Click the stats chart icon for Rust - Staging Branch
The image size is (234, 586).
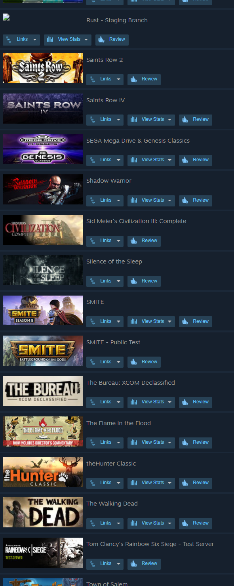[x=50, y=40]
